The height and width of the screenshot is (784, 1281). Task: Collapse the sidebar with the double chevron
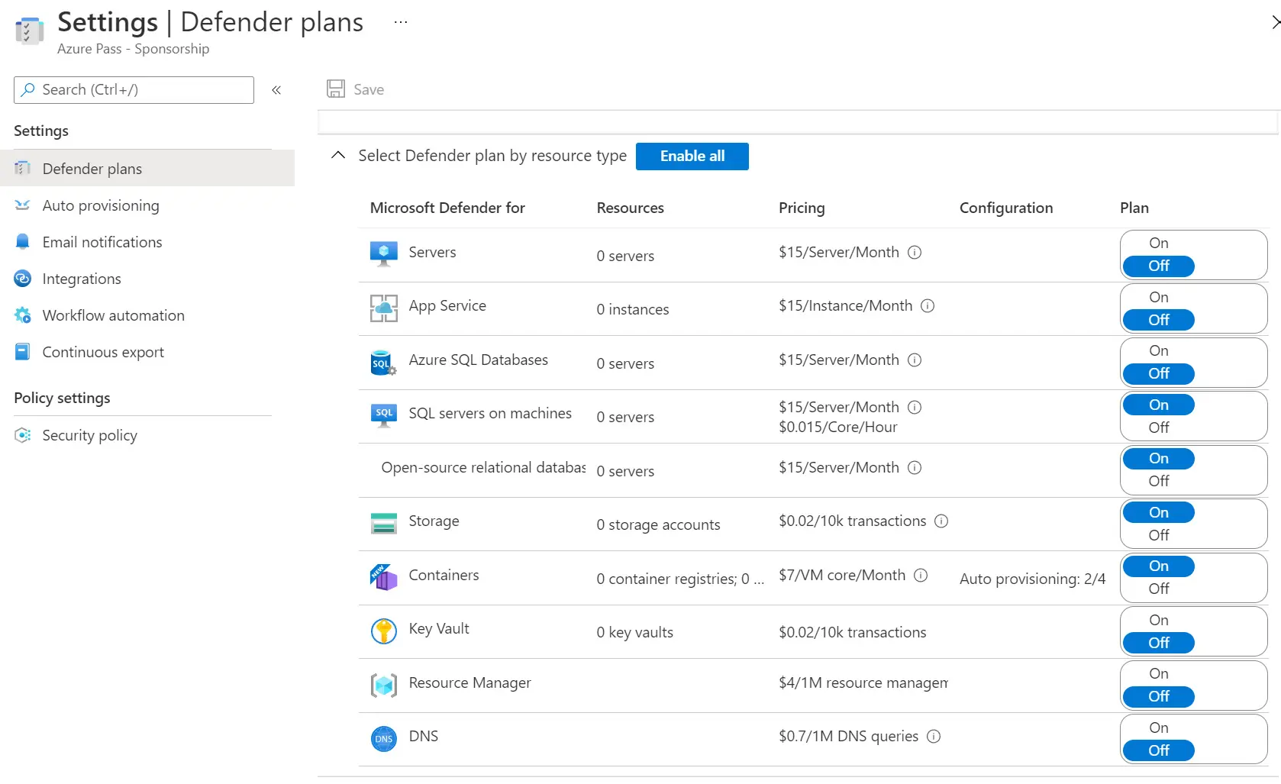(x=276, y=90)
